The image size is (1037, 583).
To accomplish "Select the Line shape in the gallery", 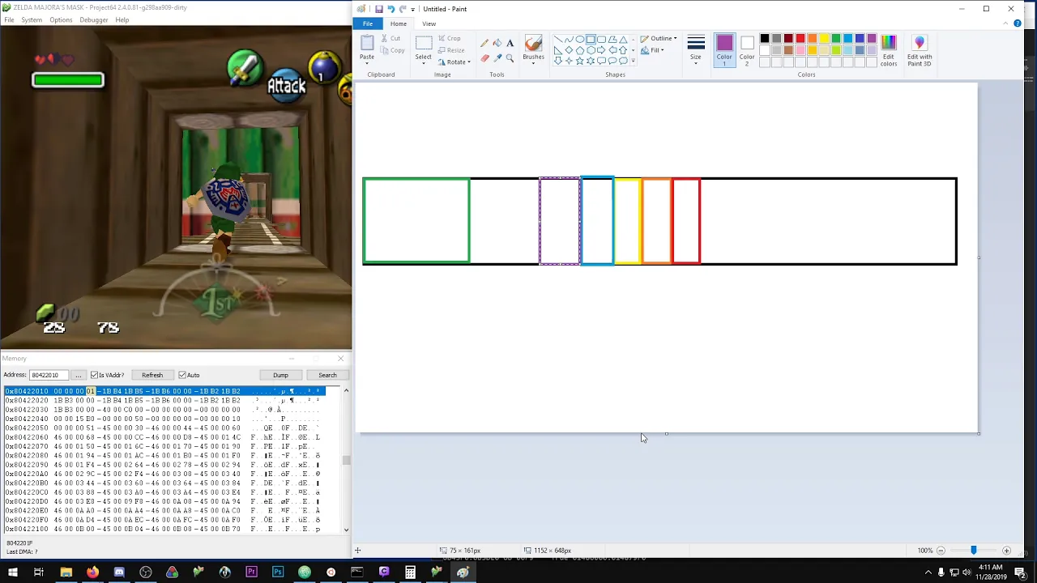I will click(x=558, y=39).
